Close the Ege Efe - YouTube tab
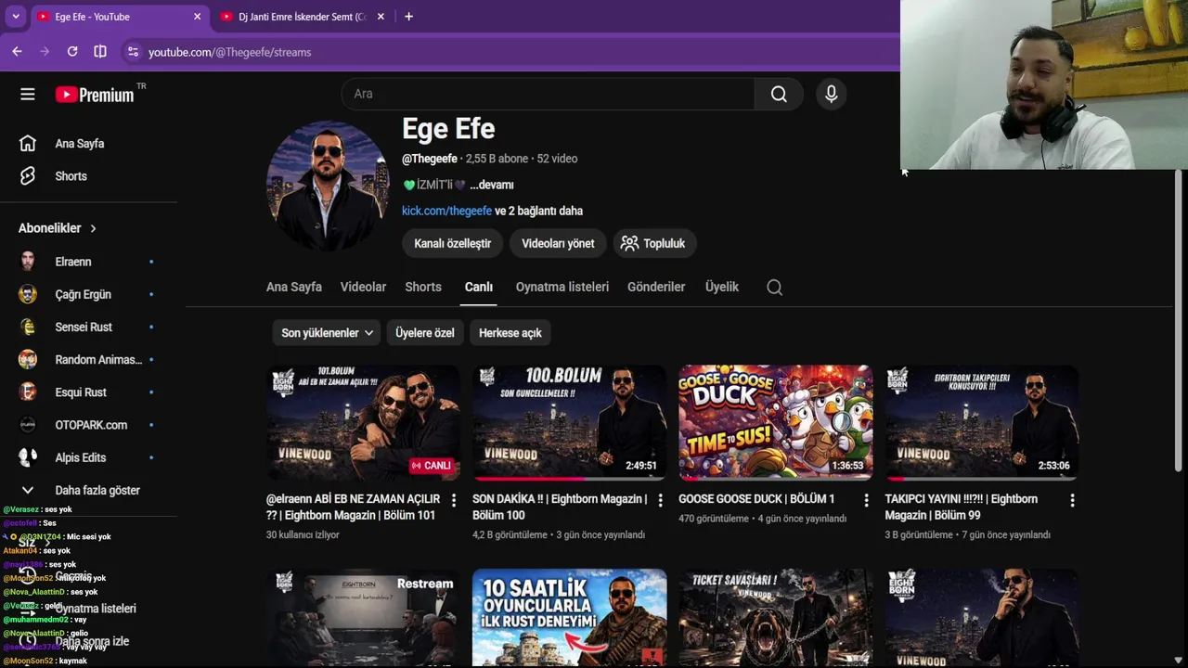The height and width of the screenshot is (668, 1188). pos(197,17)
